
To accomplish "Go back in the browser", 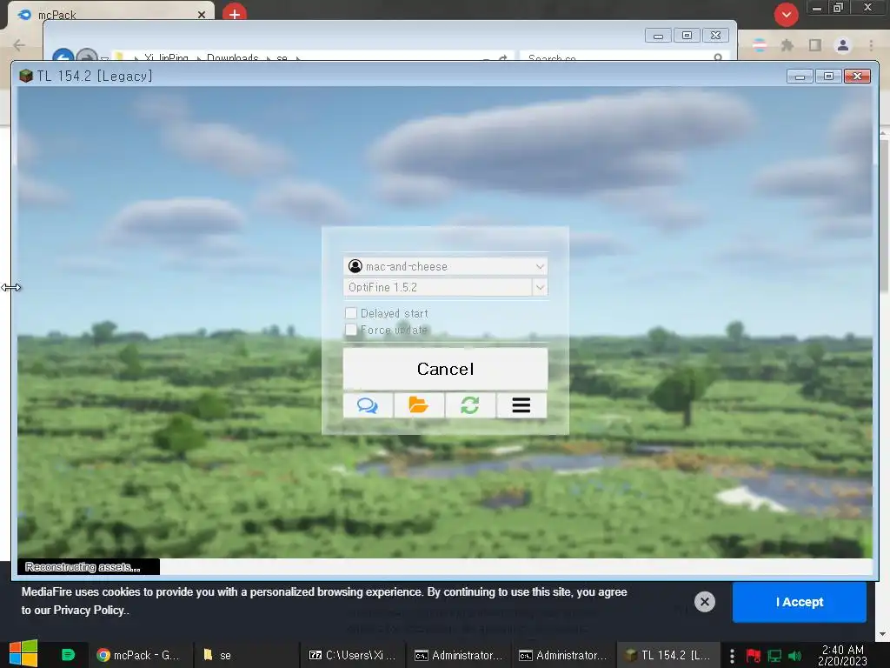I will [x=19, y=45].
